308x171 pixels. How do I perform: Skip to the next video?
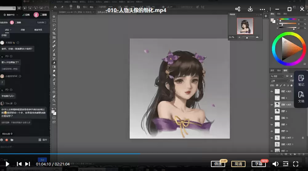coord(28,164)
